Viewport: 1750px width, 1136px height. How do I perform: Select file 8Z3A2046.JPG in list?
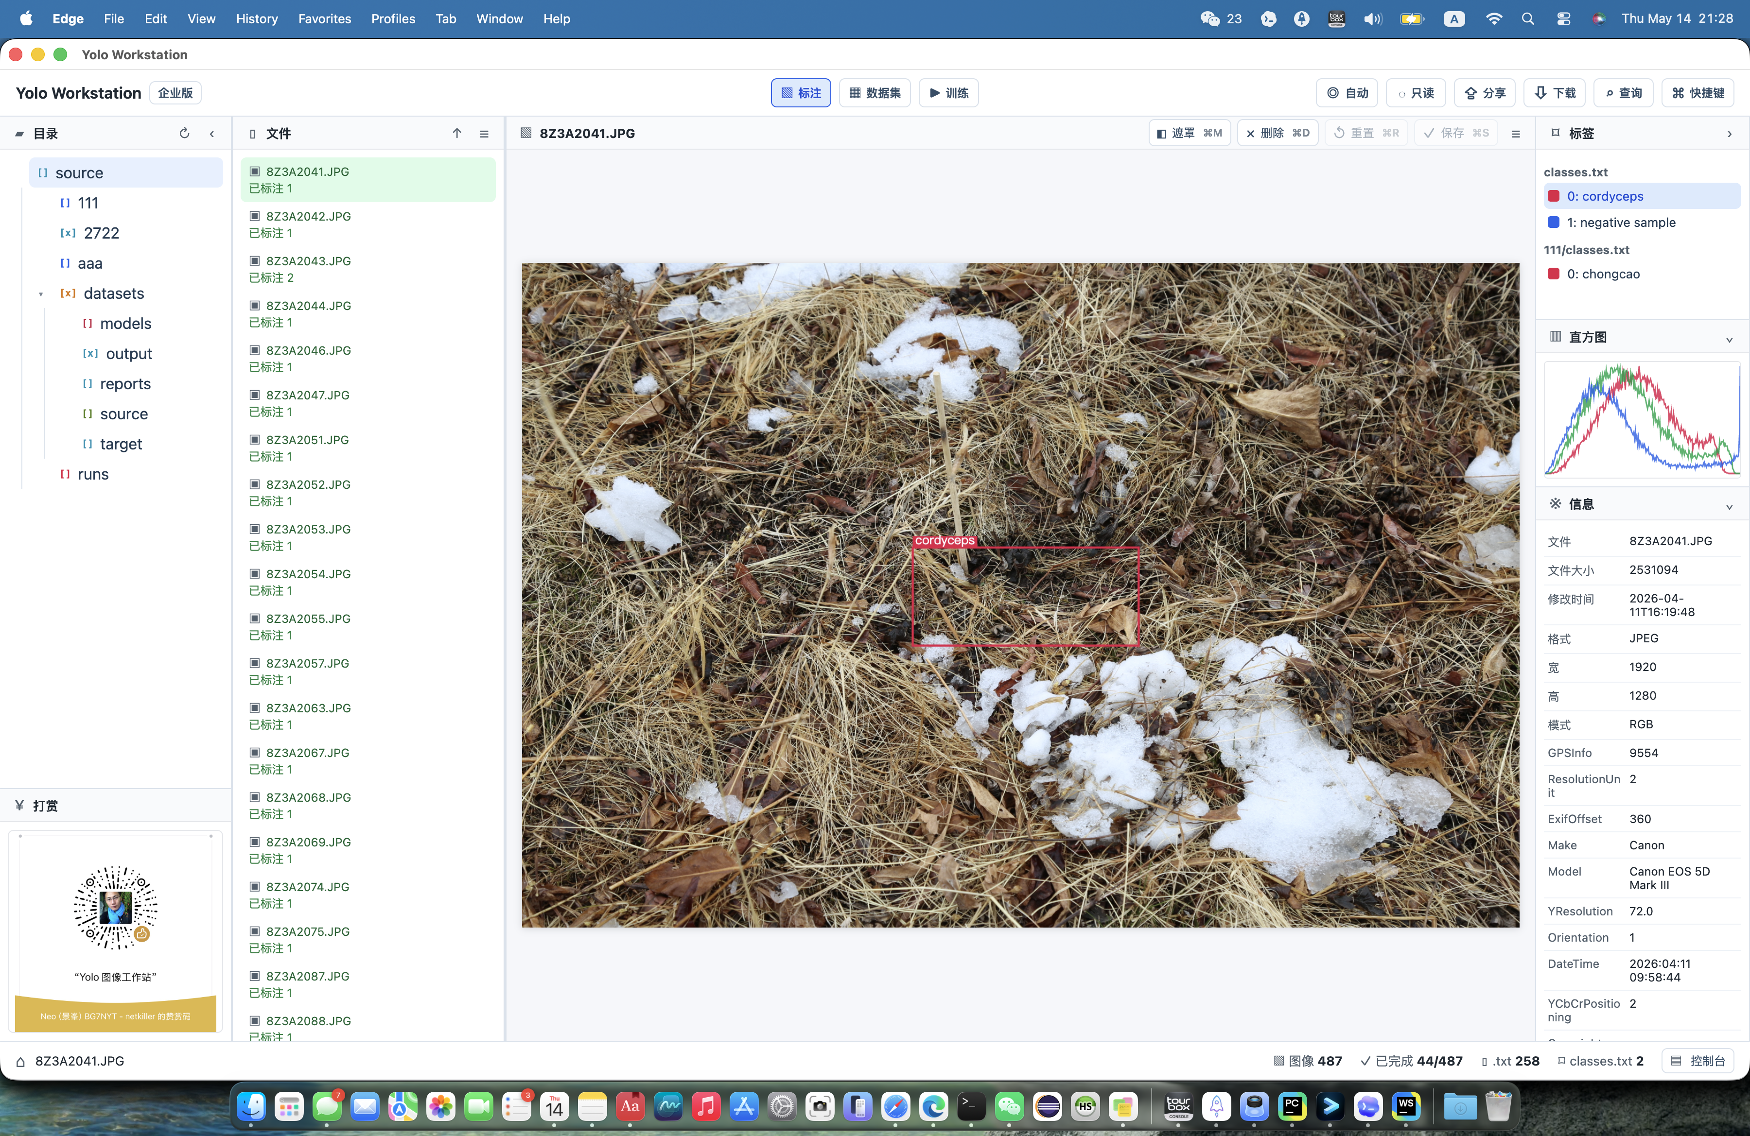(367, 359)
